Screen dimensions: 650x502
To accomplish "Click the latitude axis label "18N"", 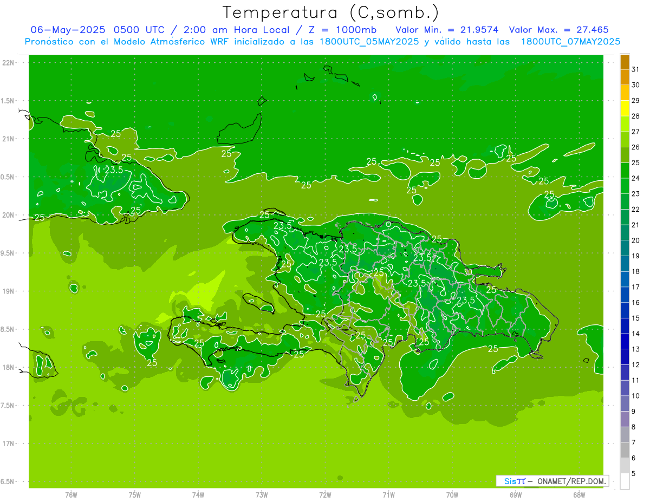I will pos(8,367).
